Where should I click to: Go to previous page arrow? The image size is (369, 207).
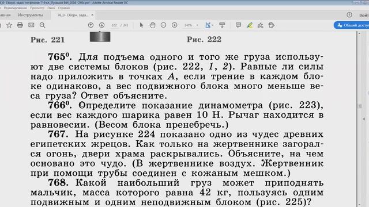tap(91, 25)
